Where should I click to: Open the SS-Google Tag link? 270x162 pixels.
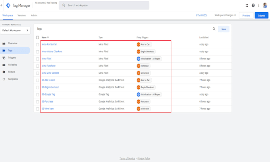coord(48,94)
